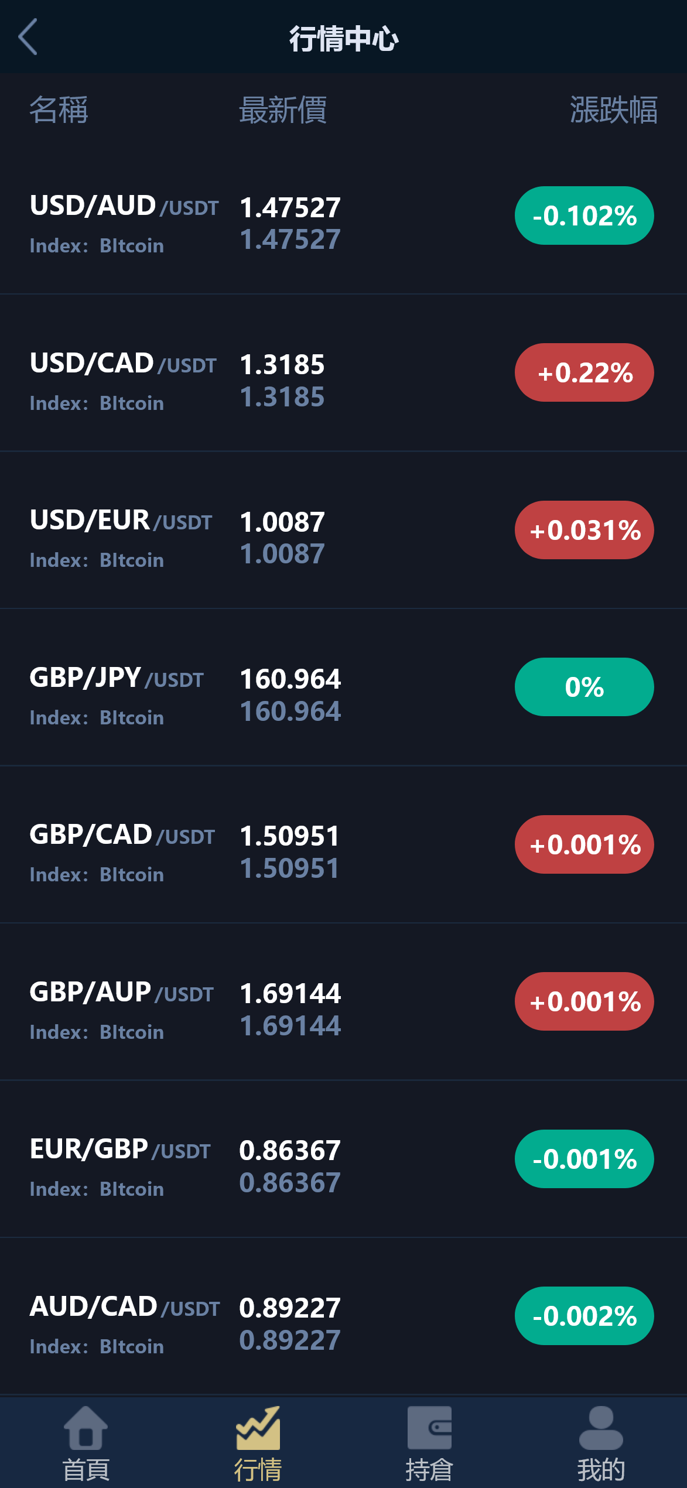Sort by the 漲跌幅 column header
687x1488 pixels.
(613, 110)
